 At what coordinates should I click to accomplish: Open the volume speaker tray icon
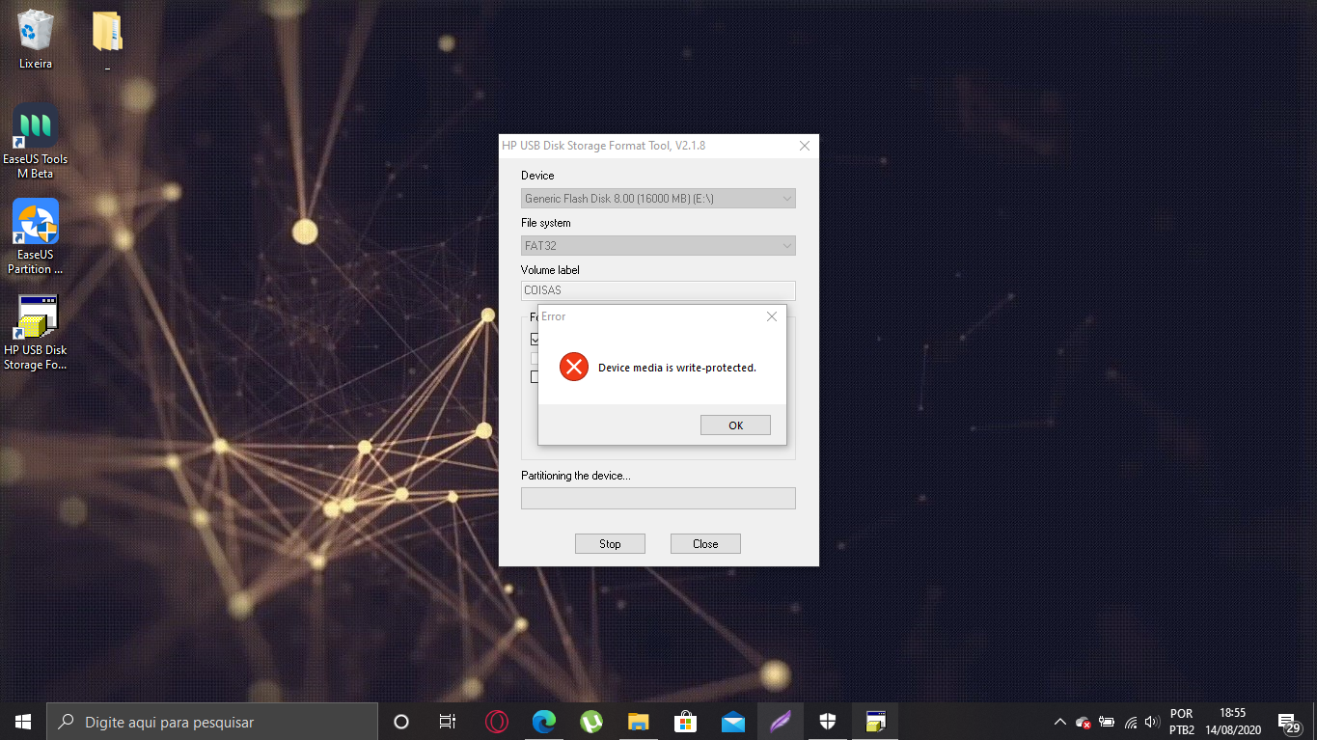click(x=1151, y=722)
